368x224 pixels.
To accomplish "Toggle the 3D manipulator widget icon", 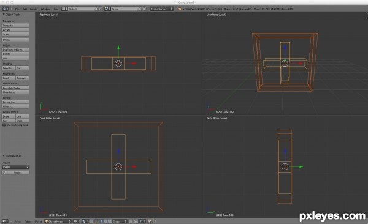I will tap(96, 221).
